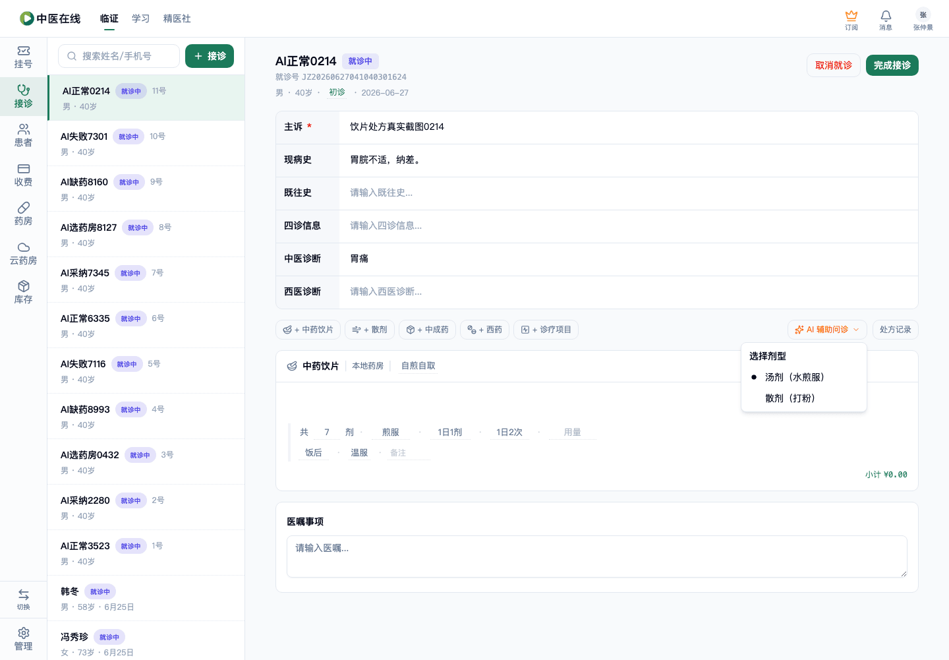949x660 pixels.
Task: Click the 备注 remark field
Action: pyautogui.click(x=409, y=453)
